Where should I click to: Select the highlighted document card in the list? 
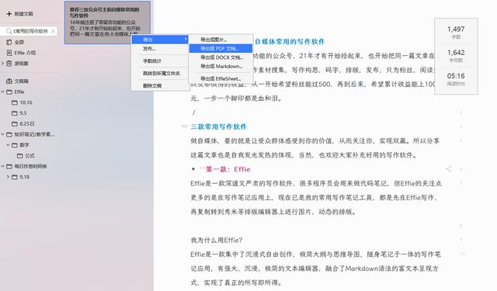(x=107, y=23)
